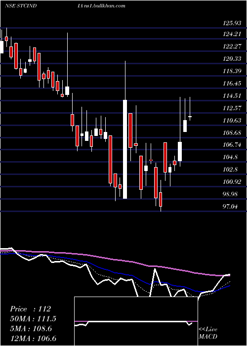Pick the 104.8 price axis label
This screenshot has width=247, height=346.
tap(230, 157)
